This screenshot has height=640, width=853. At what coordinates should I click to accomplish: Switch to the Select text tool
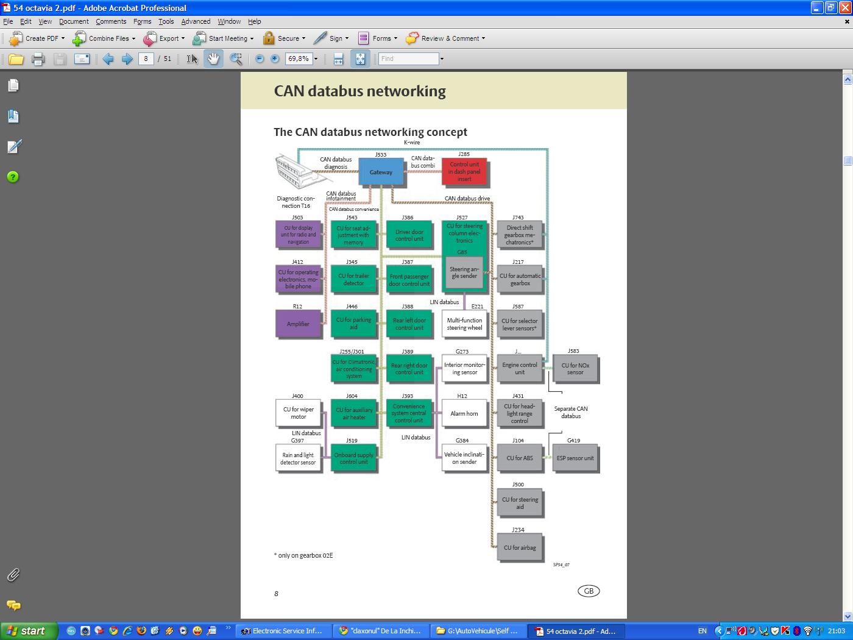191,59
